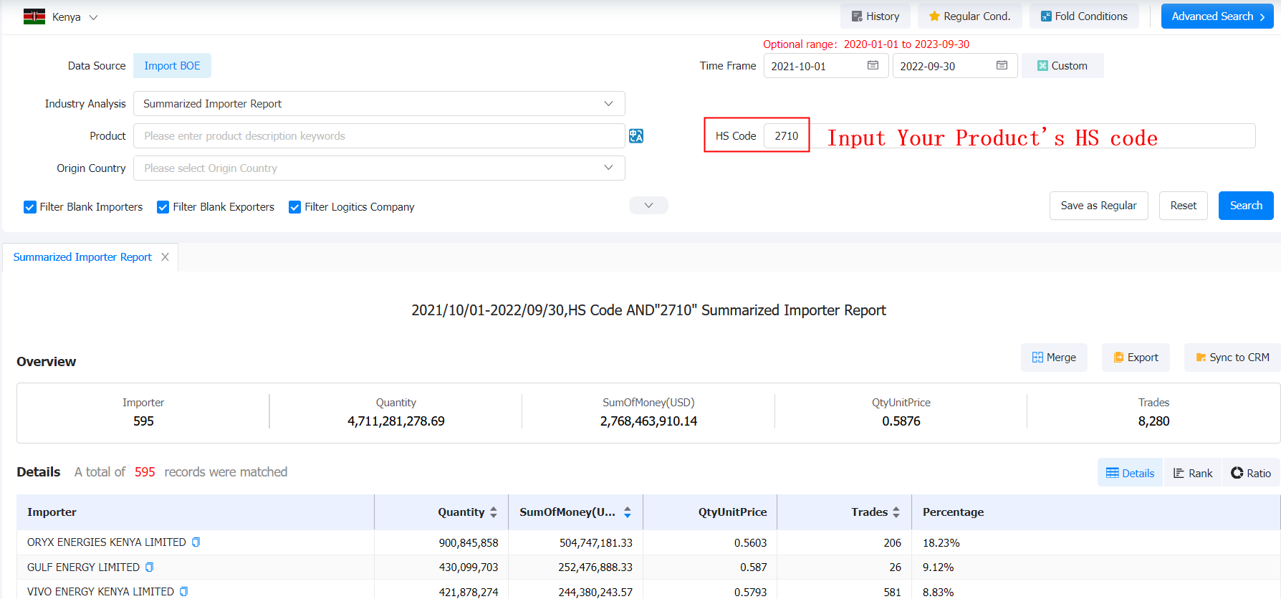The image size is (1281, 599).
Task: Click end date field 2022-09-30
Action: coord(955,66)
